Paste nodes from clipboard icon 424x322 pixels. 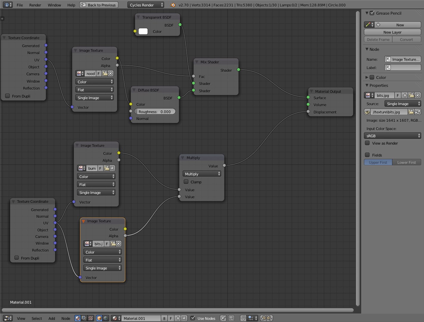coord(270,318)
